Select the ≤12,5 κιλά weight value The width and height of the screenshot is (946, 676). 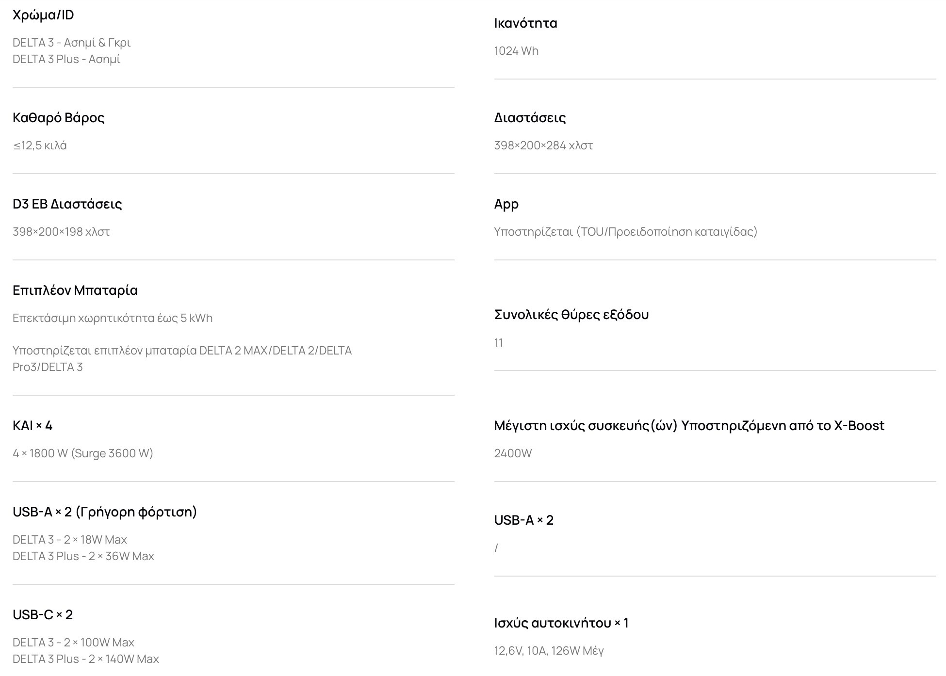click(40, 145)
